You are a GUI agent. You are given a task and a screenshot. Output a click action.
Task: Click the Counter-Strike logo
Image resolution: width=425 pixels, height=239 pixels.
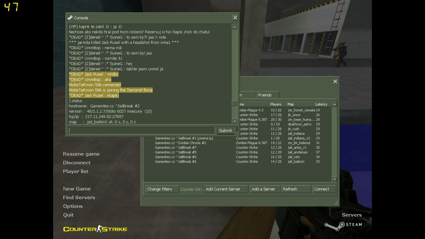(x=95, y=229)
